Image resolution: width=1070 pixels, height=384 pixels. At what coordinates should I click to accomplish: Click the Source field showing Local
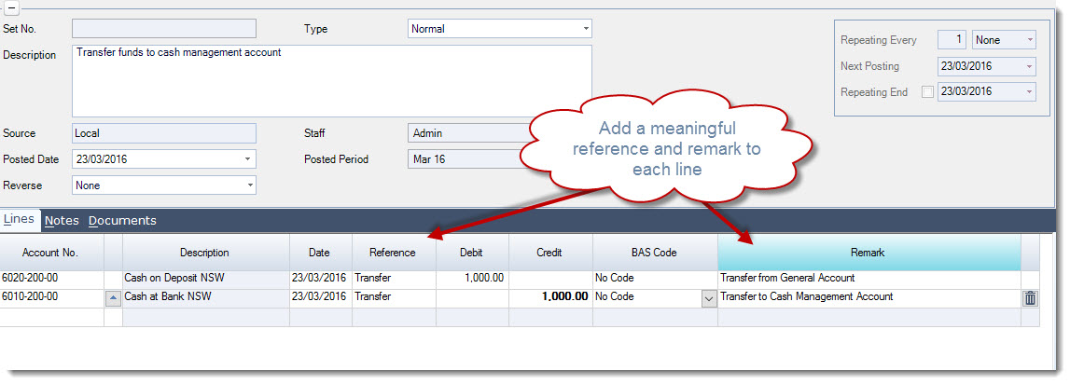pyautogui.click(x=164, y=133)
